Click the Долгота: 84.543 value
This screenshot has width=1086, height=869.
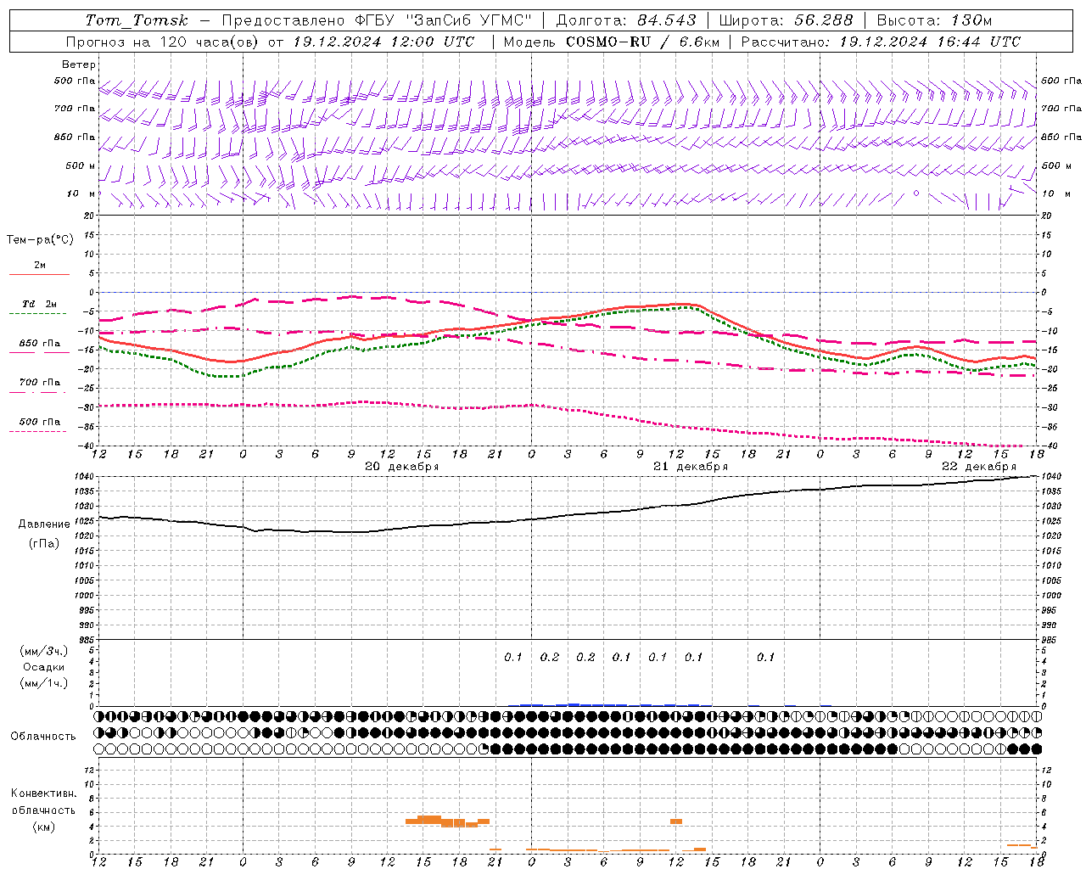click(626, 20)
